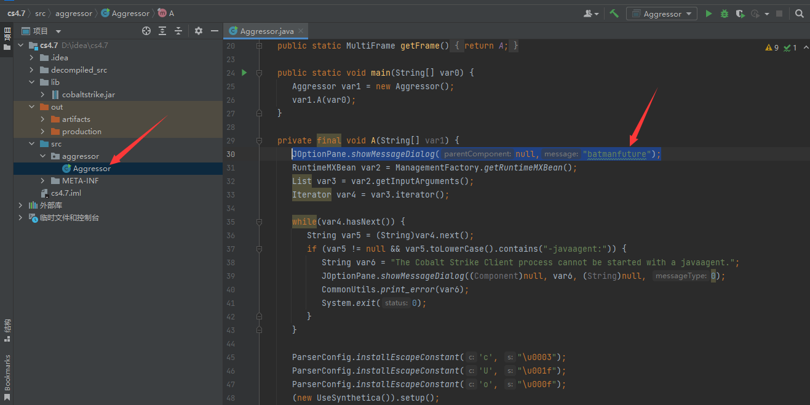Fold the while loop on line 35

tap(259, 222)
